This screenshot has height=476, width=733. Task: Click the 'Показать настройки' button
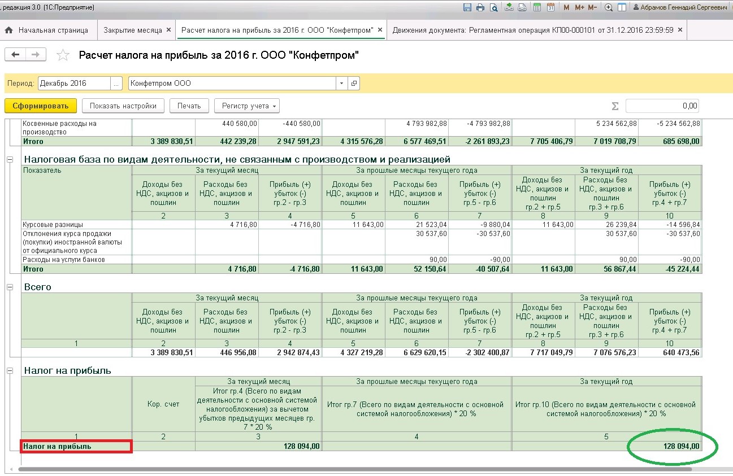pos(123,106)
